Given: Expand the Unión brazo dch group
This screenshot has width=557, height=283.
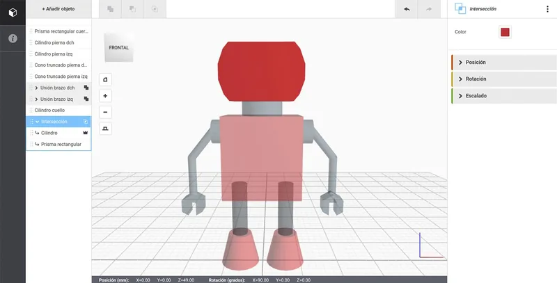Looking at the screenshot, I should click(37, 88).
